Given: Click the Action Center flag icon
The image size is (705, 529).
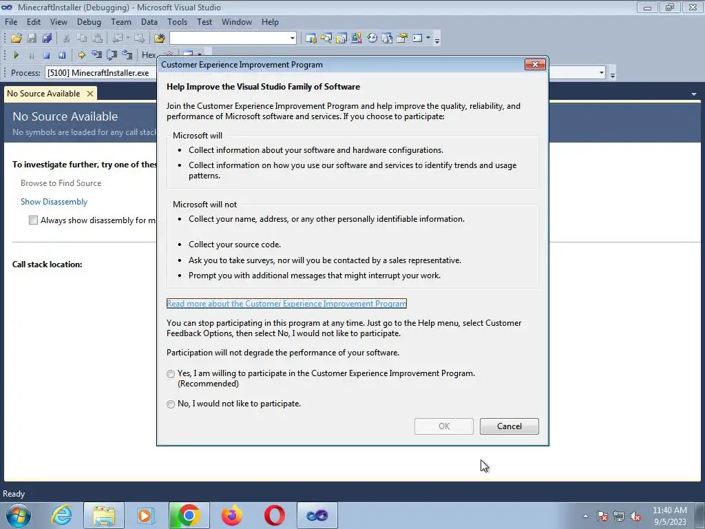Looking at the screenshot, I should coord(602,516).
